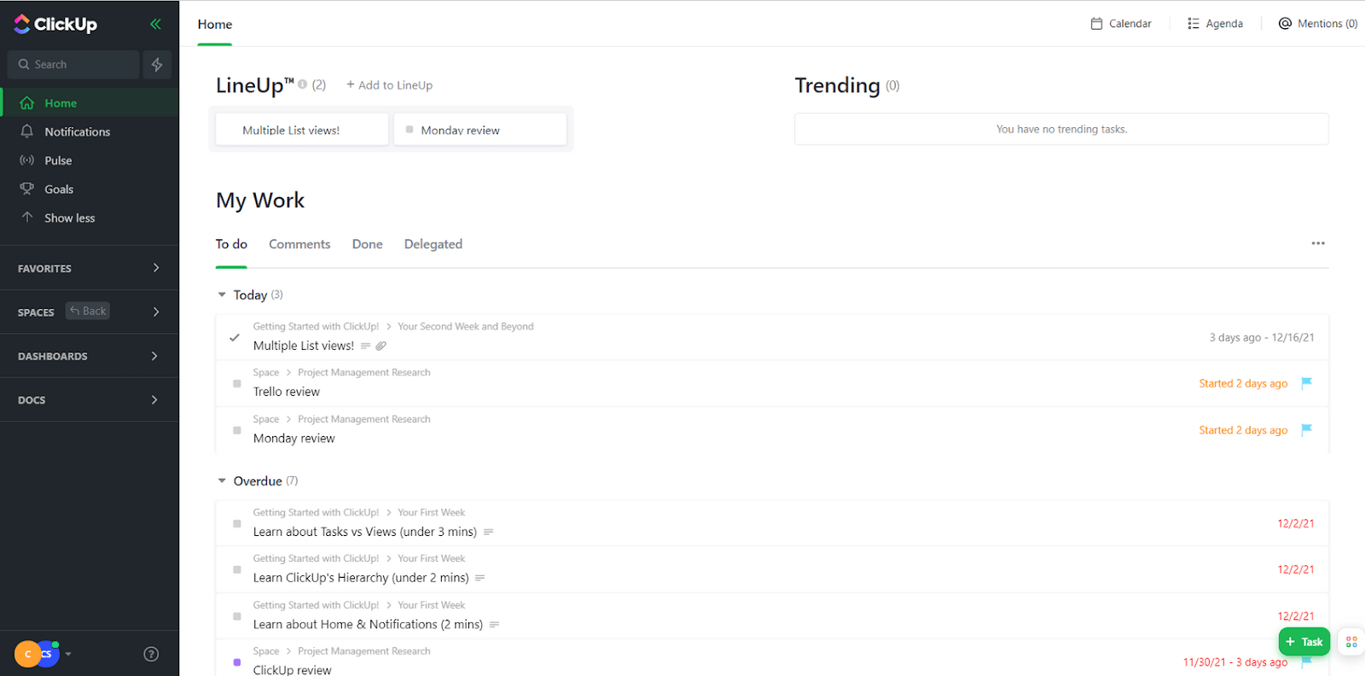Toggle status square on Monday review LineUp card
The image size is (1365, 676).
point(409,130)
